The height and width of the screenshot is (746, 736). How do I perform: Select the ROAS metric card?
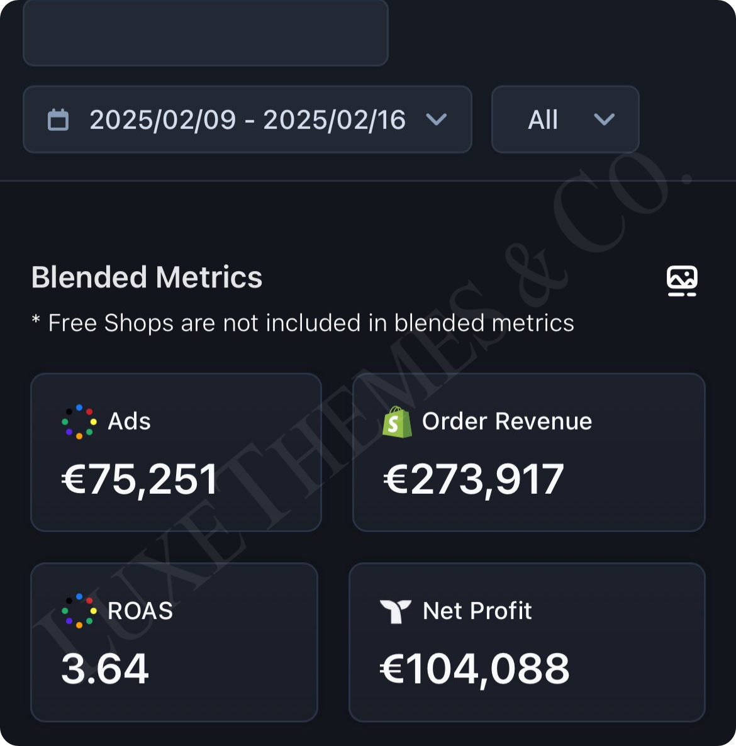(x=174, y=642)
